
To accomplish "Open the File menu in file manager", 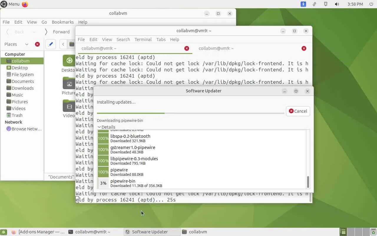I will point(6,22).
